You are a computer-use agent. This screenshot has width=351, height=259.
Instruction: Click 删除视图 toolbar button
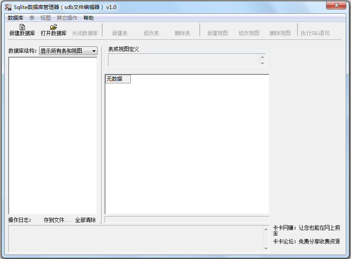280,34
